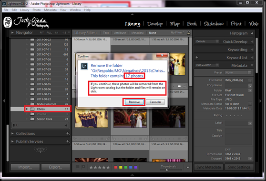
Task: Open the metadata Preset None dropdown
Action: tap(238, 72)
